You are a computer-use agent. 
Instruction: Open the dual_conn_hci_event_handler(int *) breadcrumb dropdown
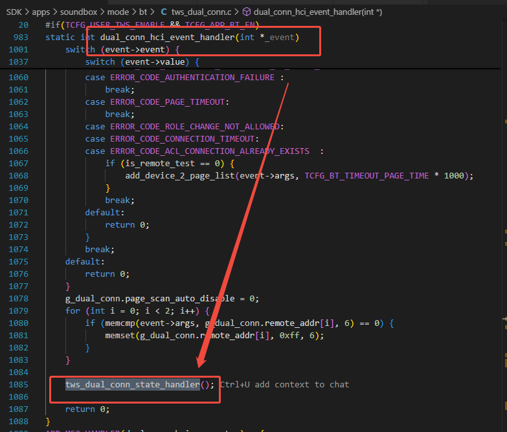pos(318,12)
